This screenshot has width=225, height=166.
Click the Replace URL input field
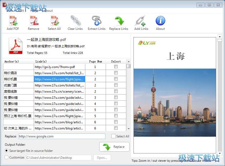coord(62,136)
